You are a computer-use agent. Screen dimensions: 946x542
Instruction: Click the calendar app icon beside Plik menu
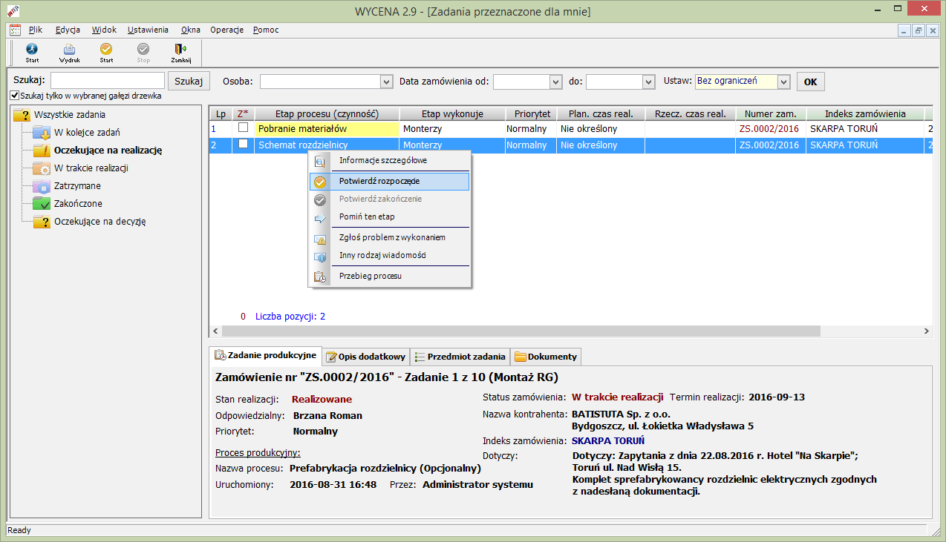(x=15, y=30)
